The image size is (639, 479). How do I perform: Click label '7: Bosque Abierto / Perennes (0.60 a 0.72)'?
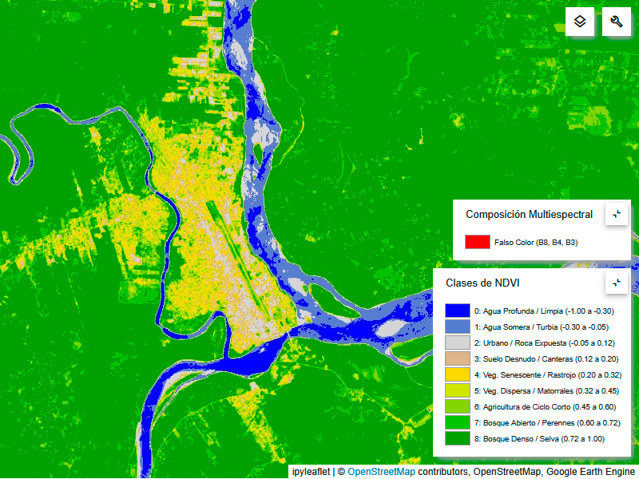click(x=547, y=423)
